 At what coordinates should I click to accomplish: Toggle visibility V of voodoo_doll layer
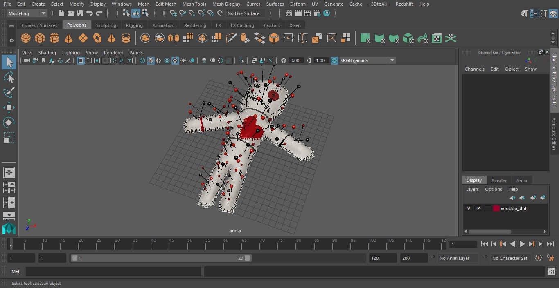[x=469, y=208]
